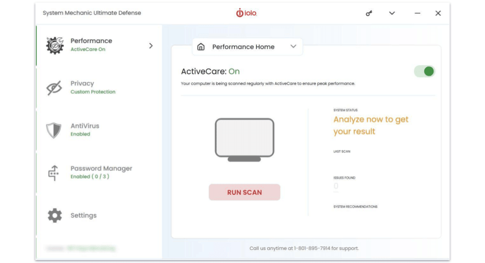Click the home icon beside Performance Home
The width and height of the screenshot is (485, 263).
pos(201,46)
